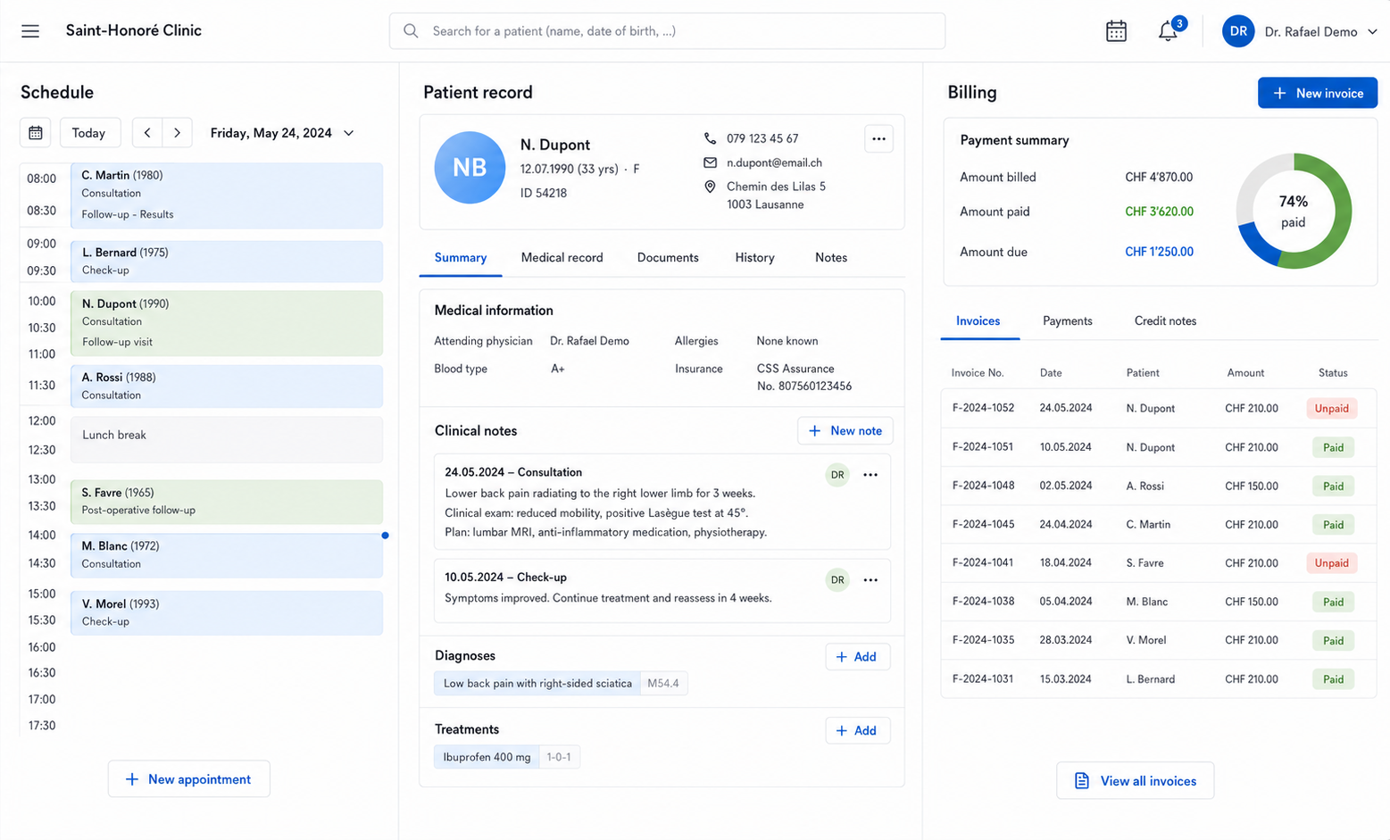Switch to Summary tab
The height and width of the screenshot is (840, 1390).
(x=461, y=258)
